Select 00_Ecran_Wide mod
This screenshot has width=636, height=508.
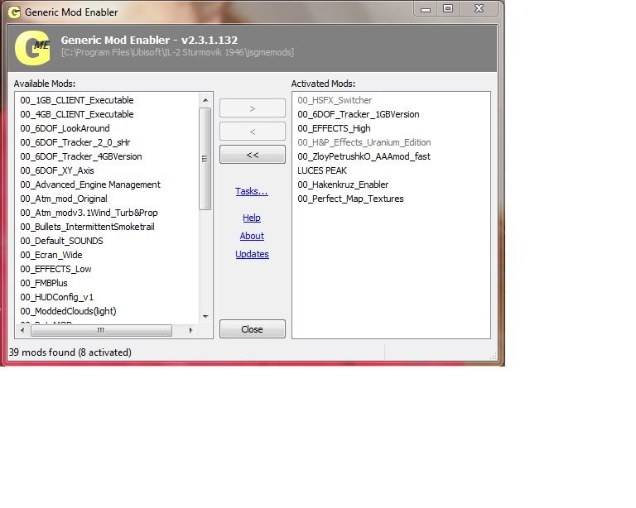click(x=51, y=255)
